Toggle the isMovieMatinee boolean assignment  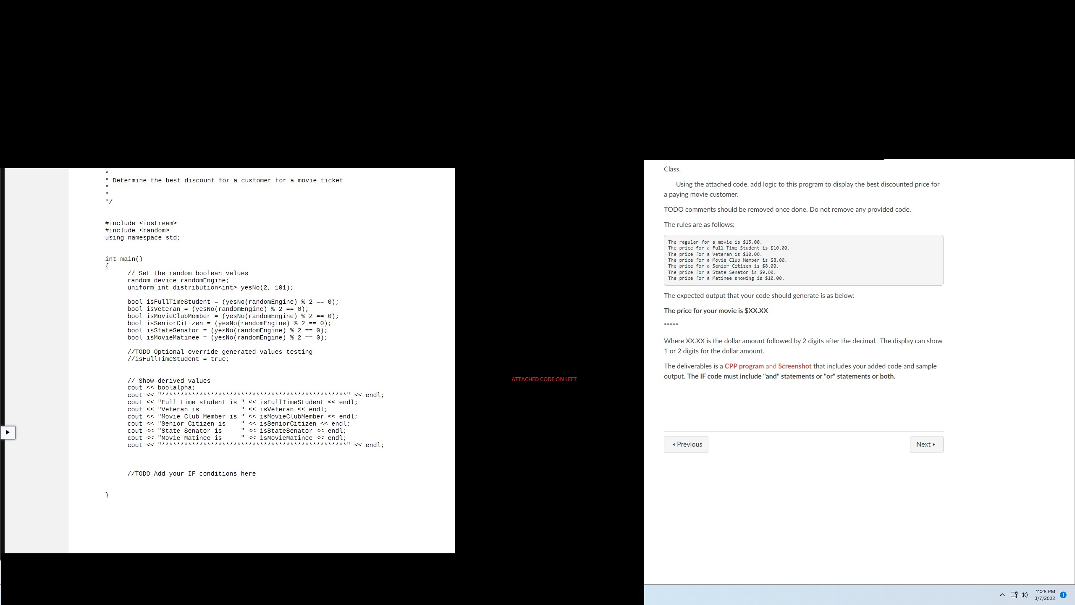(227, 338)
